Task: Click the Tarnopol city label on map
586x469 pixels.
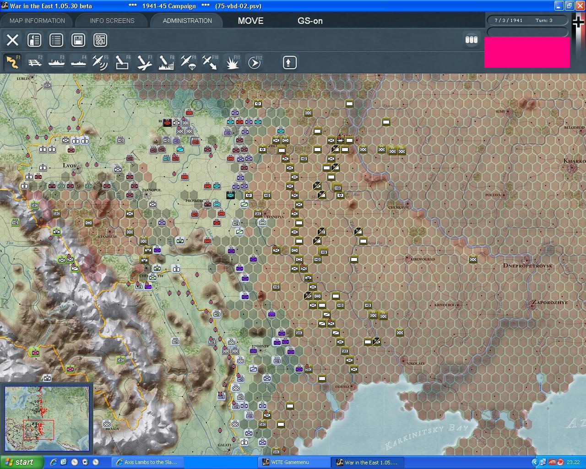Action: coord(152,190)
